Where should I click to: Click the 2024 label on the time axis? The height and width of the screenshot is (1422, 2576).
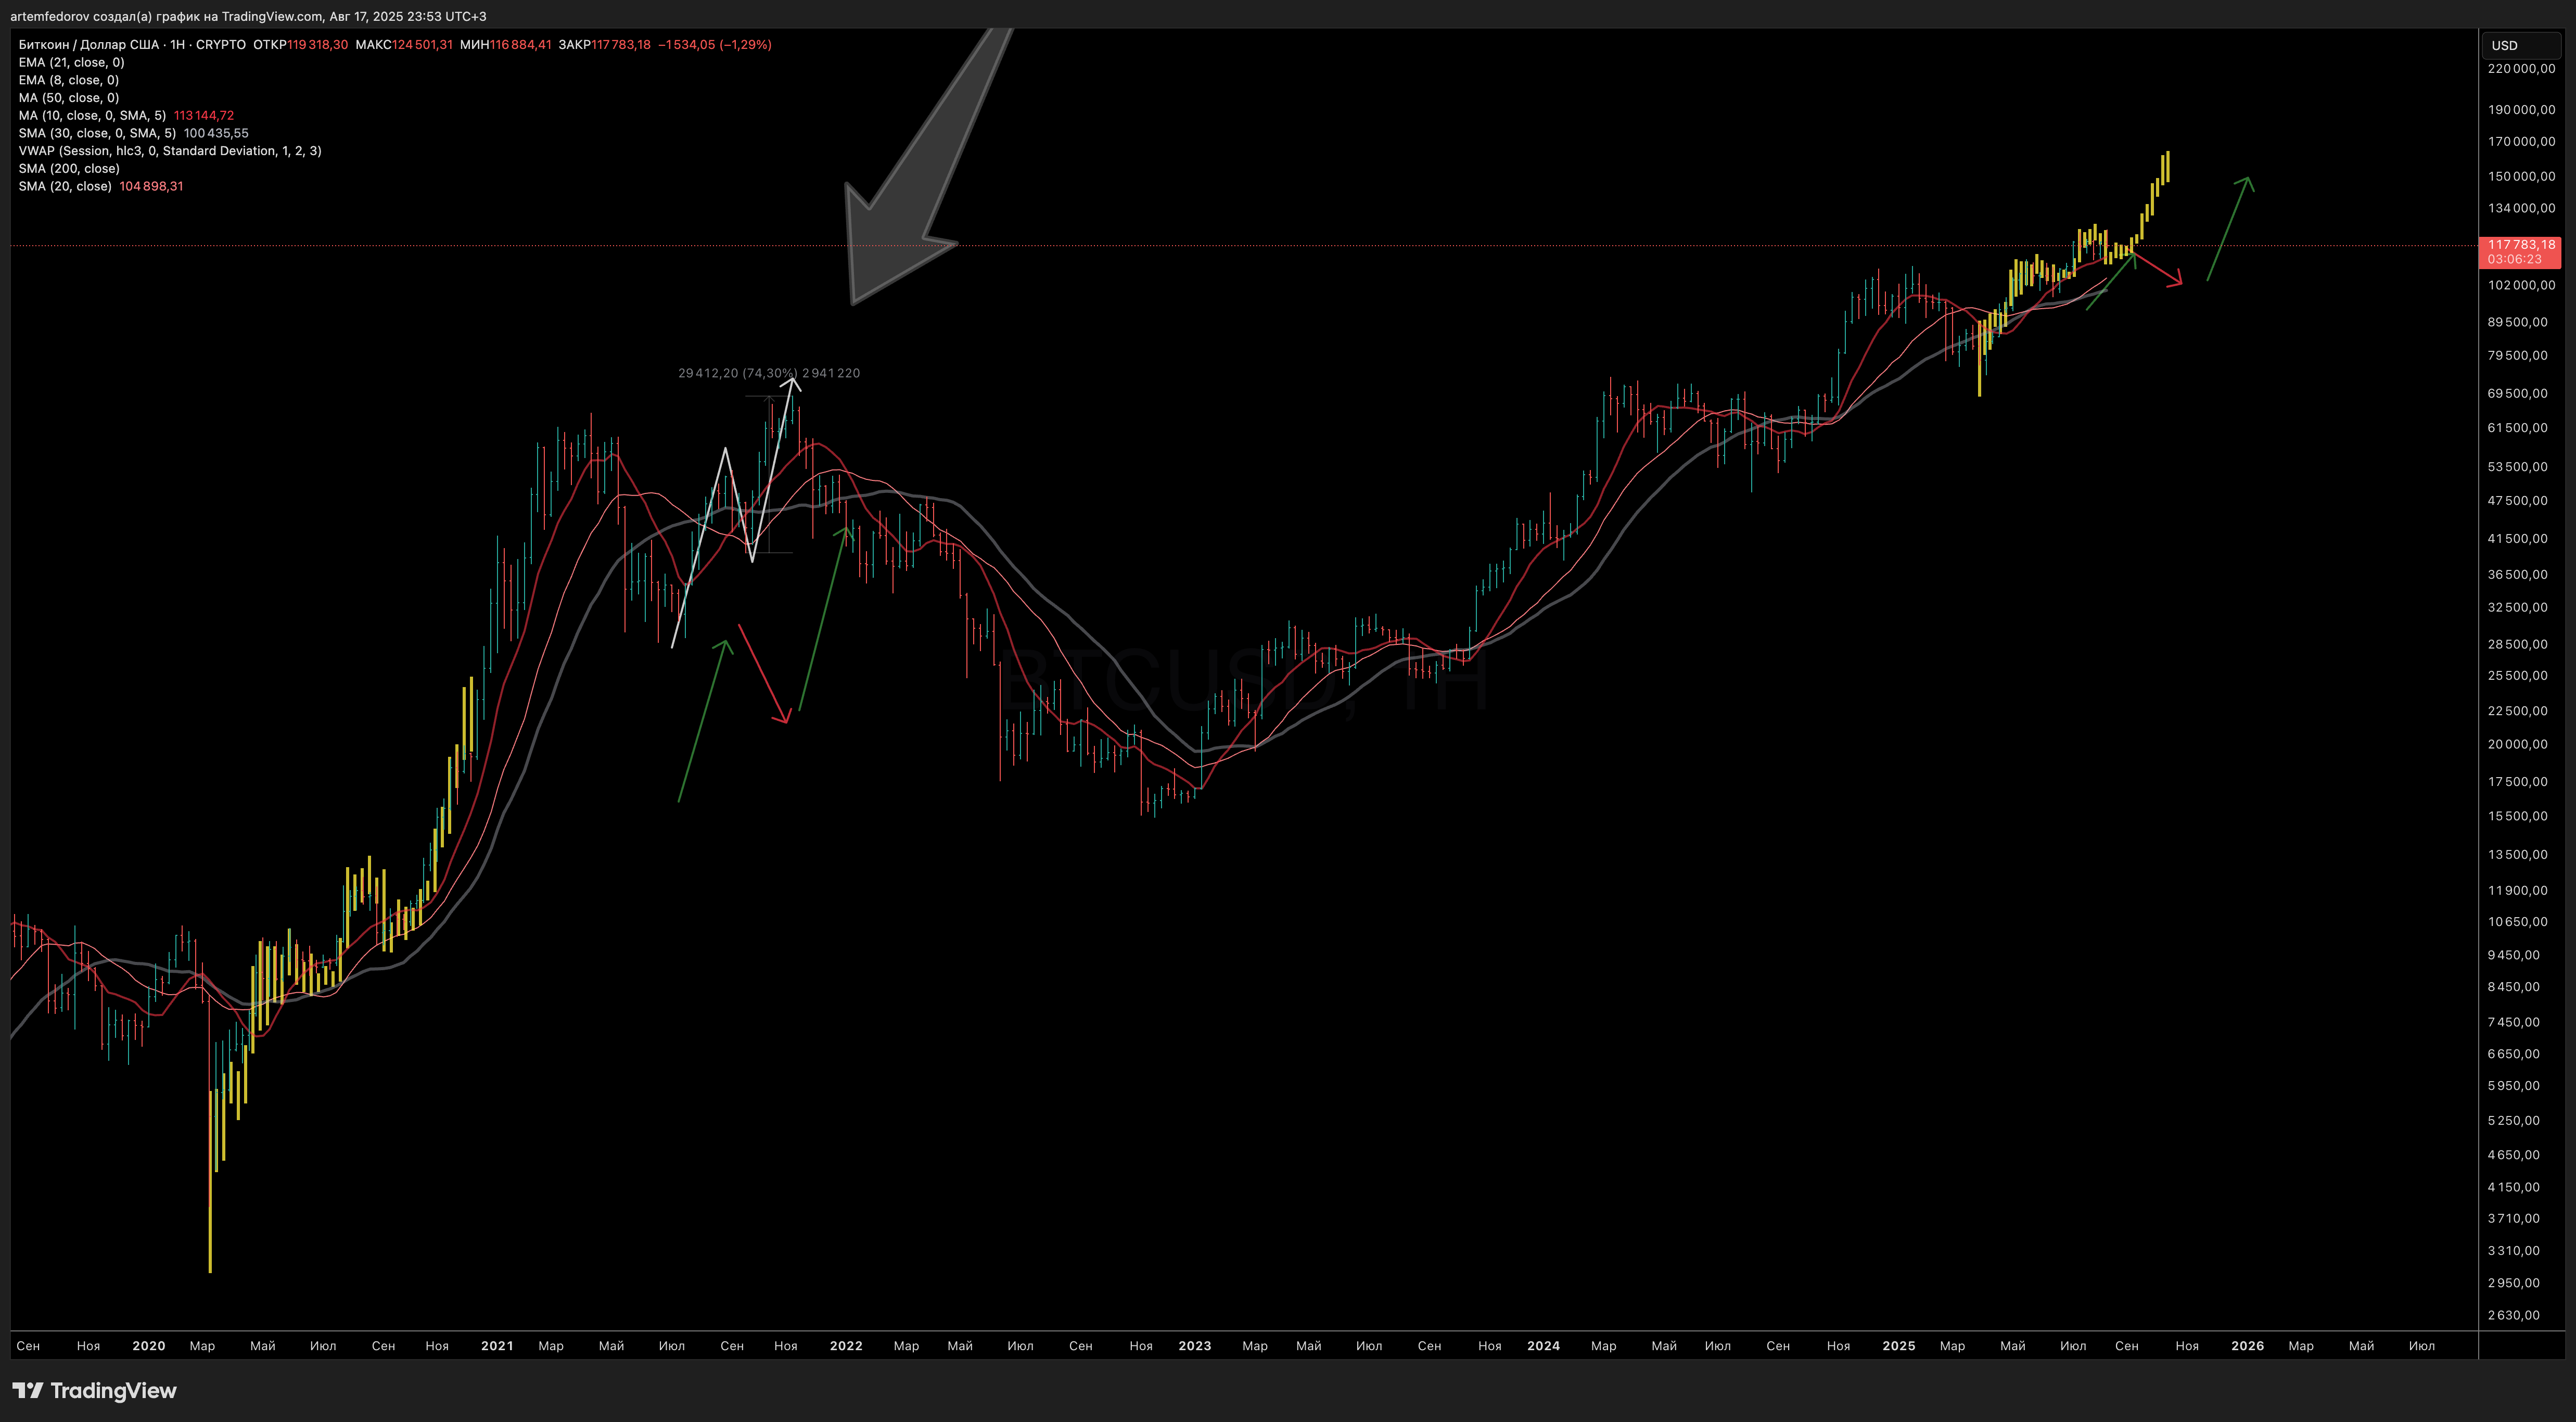pos(1544,1346)
